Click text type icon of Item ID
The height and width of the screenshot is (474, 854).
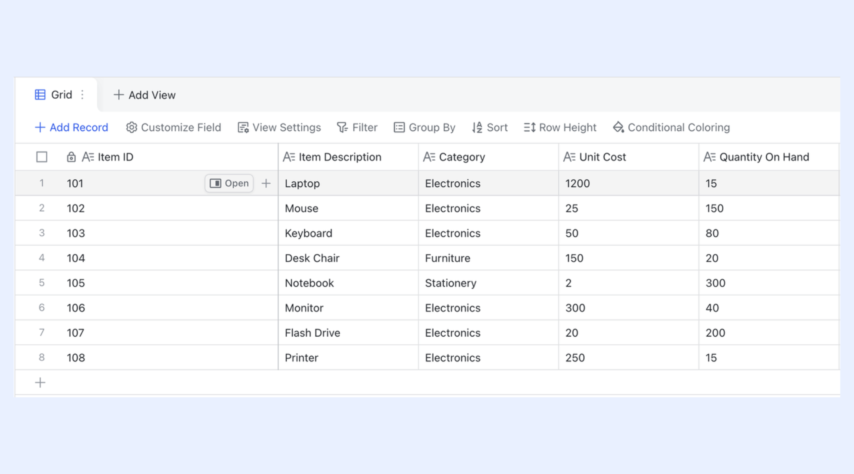click(x=88, y=157)
